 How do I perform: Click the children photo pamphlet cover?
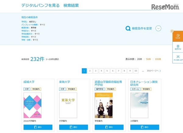[x=104, y=105]
